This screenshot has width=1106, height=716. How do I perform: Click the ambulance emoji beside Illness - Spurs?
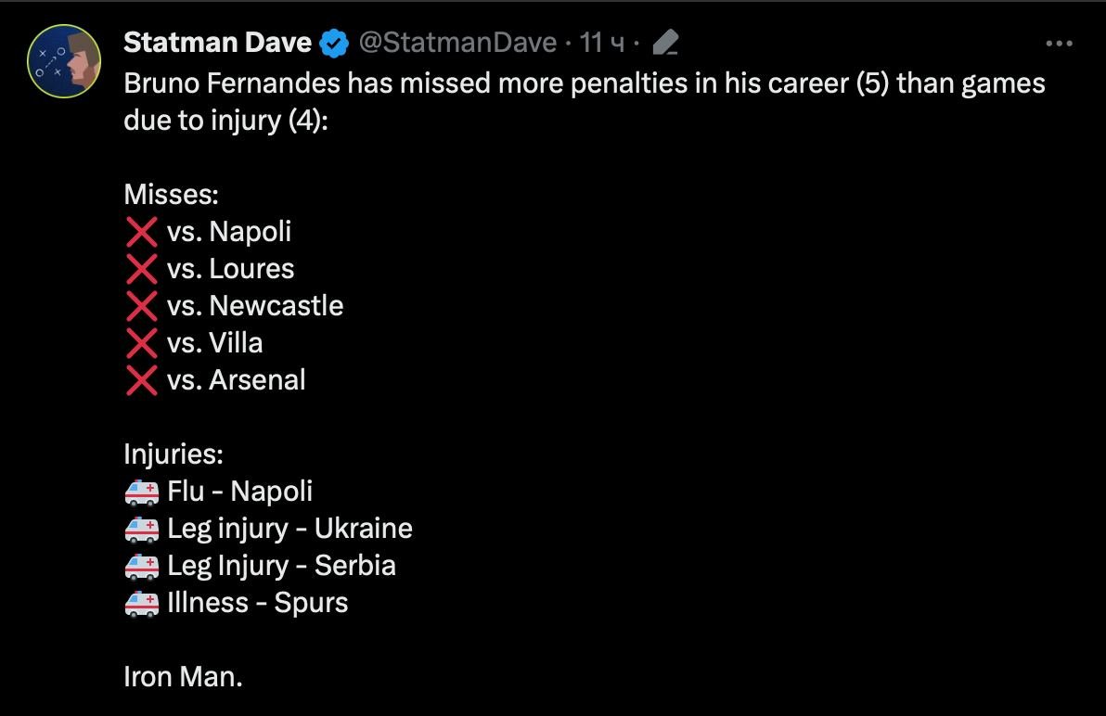click(x=141, y=603)
